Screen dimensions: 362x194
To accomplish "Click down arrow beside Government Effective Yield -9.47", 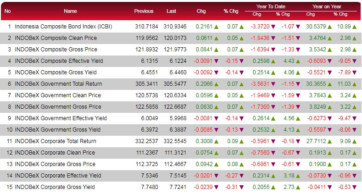I will click(x=354, y=118).
